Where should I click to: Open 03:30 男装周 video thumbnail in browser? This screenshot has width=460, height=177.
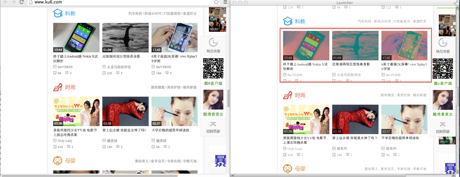click(76, 111)
